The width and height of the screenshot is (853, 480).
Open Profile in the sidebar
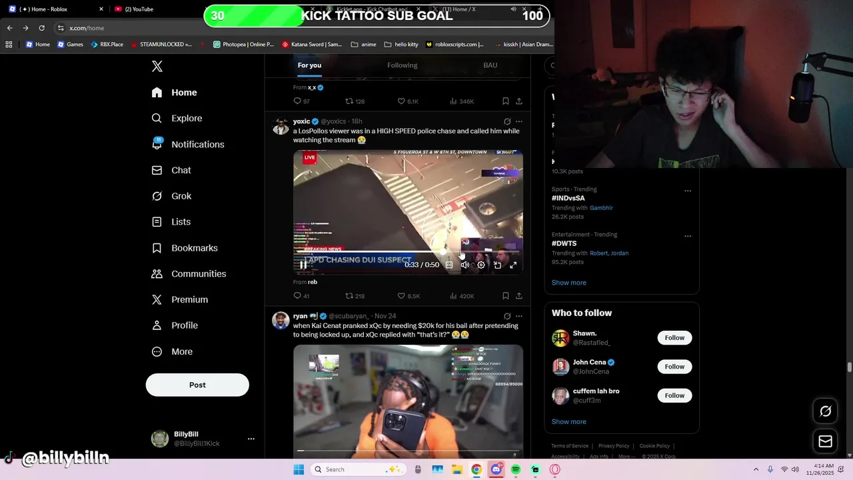[x=175, y=325]
